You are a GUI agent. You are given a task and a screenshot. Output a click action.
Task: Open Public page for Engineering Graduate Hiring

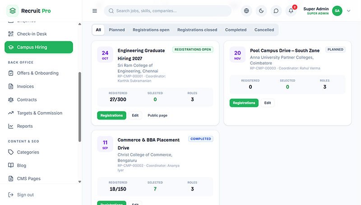coord(157,116)
